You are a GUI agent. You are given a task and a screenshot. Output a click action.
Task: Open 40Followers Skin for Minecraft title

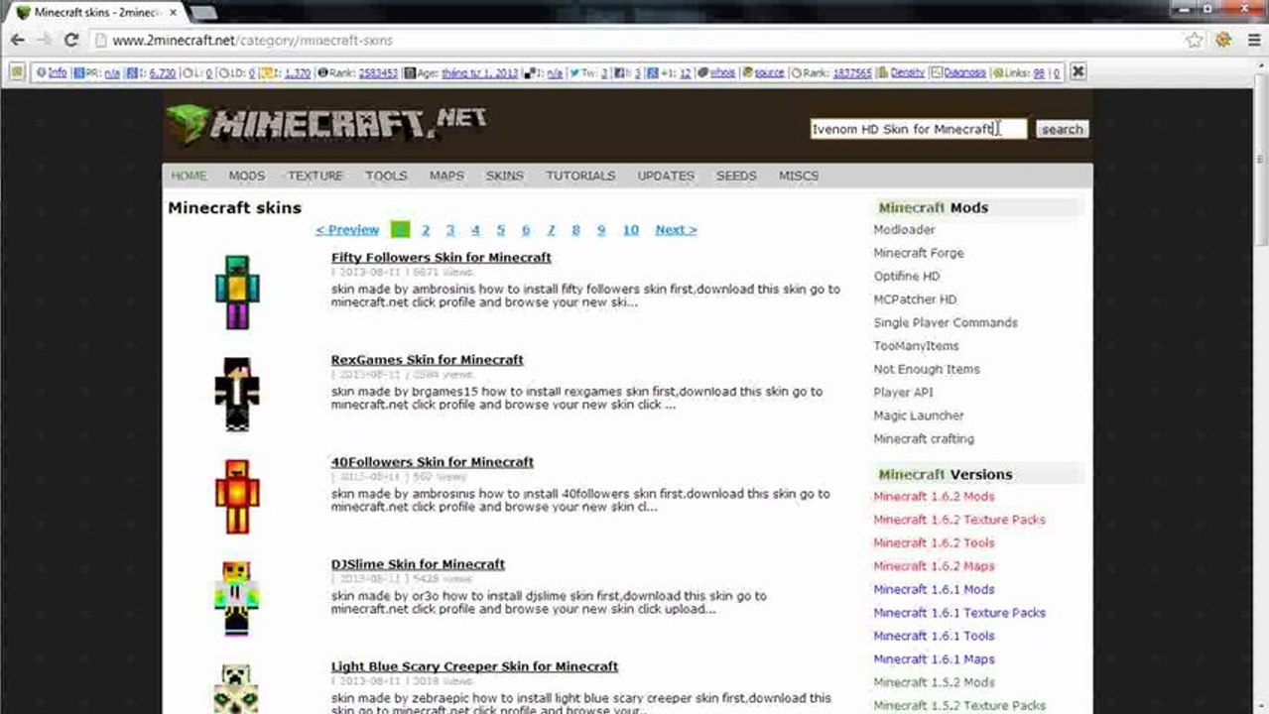[433, 462]
